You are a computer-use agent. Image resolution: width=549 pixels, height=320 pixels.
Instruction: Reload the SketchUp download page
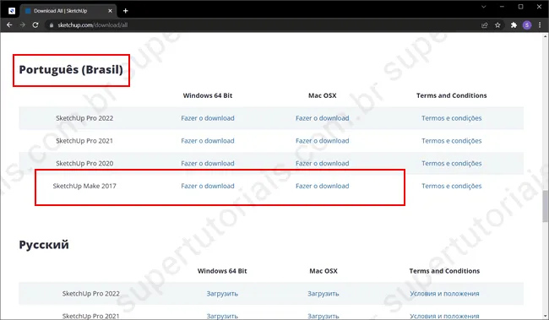click(x=35, y=24)
